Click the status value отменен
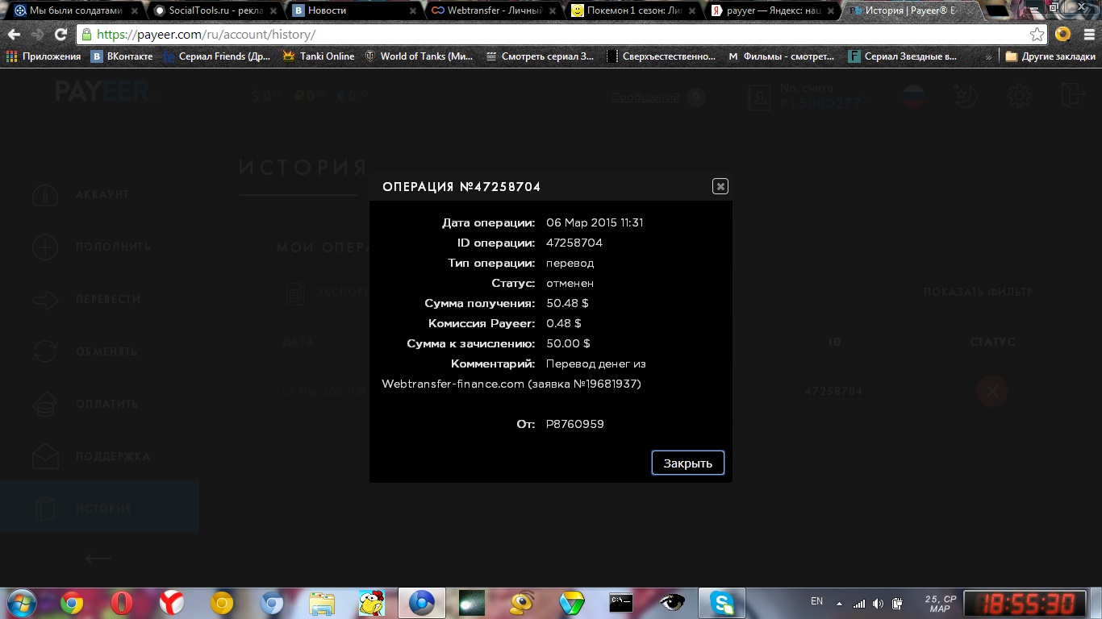Image resolution: width=1102 pixels, height=619 pixels. click(x=570, y=283)
